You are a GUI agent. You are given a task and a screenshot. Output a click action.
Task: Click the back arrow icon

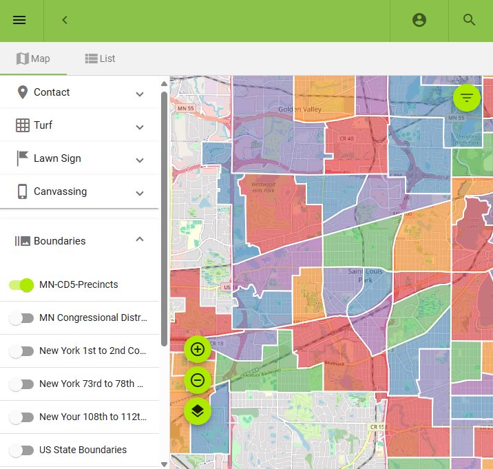(65, 20)
